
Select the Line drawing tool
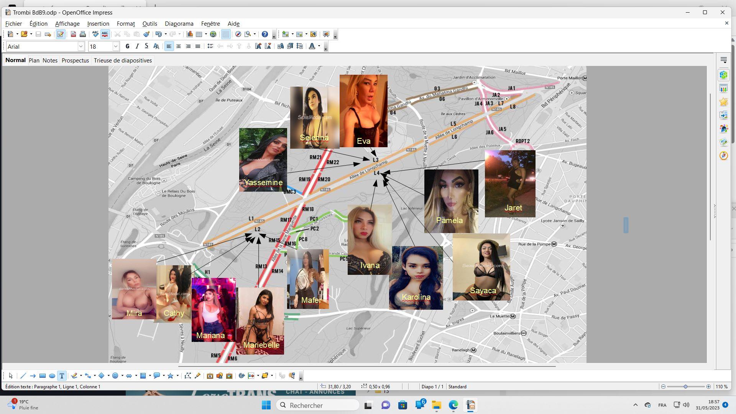(x=23, y=376)
